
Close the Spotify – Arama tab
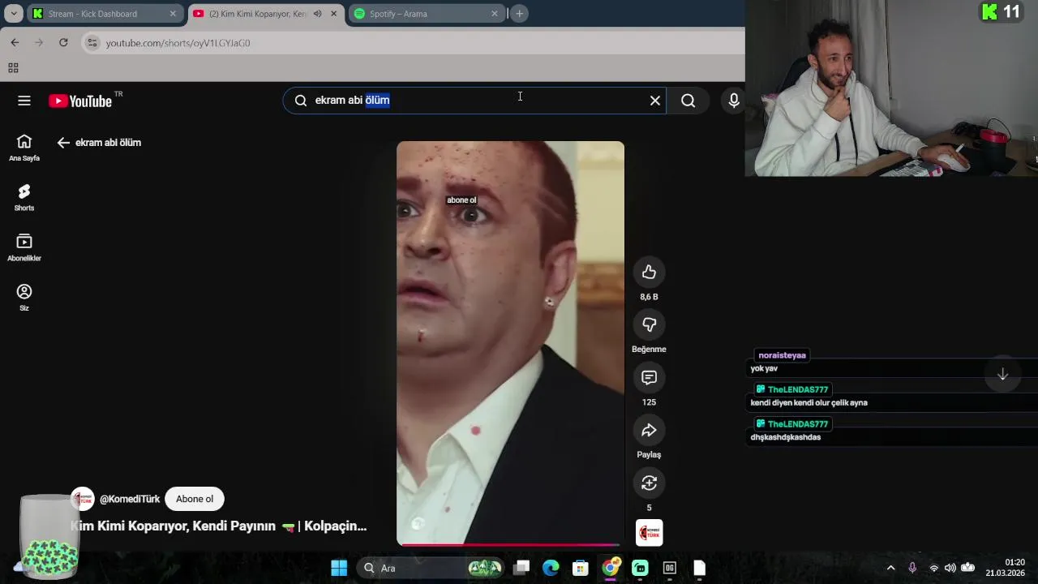495,14
